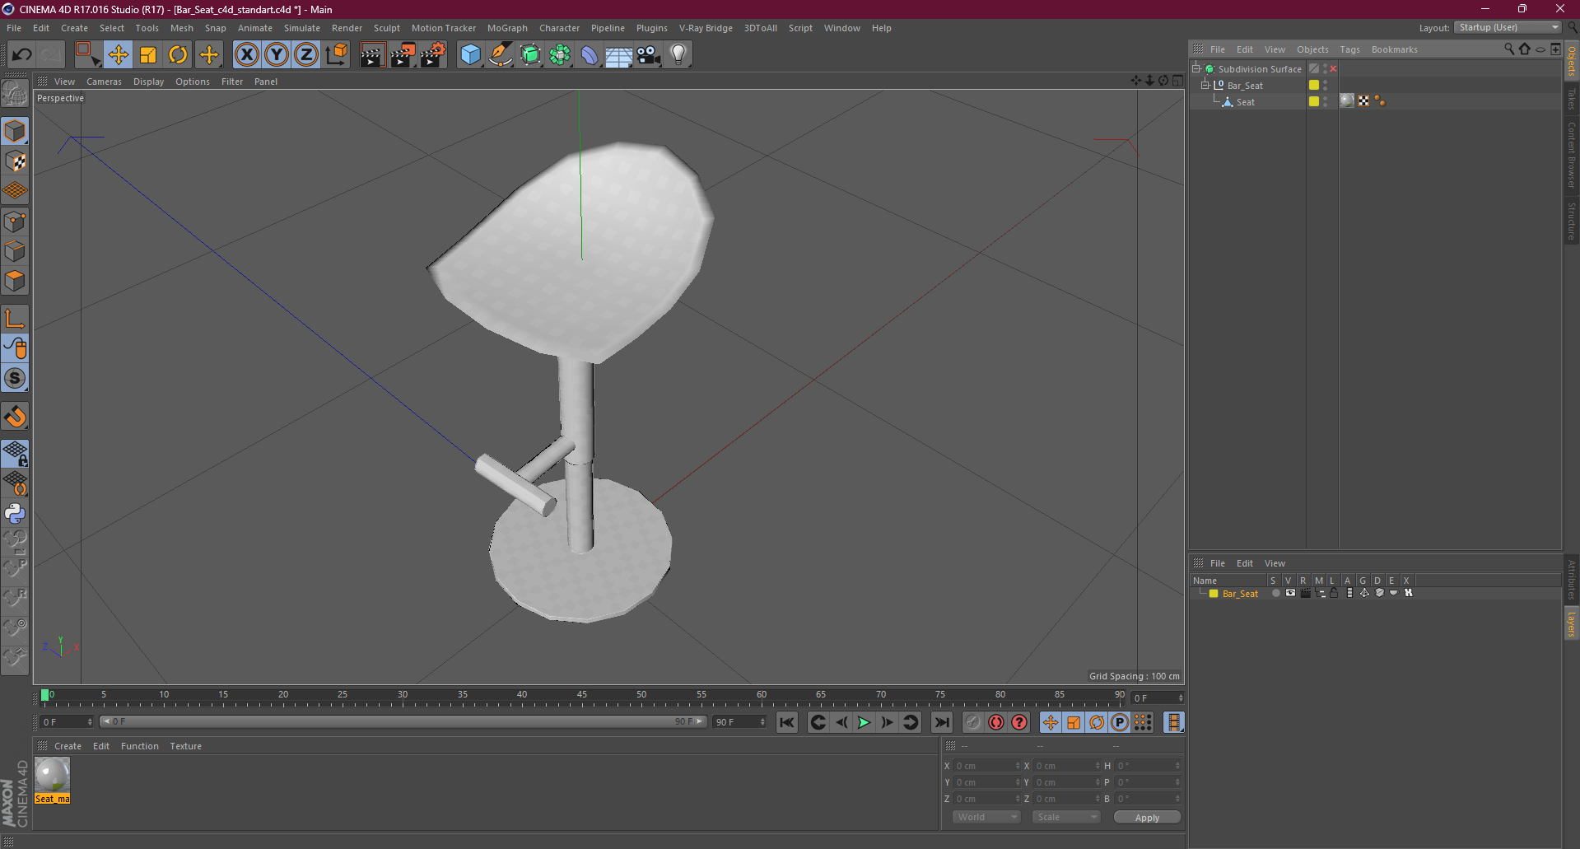Open the MoGraph menu
This screenshot has width=1580, height=849.
(x=507, y=28)
